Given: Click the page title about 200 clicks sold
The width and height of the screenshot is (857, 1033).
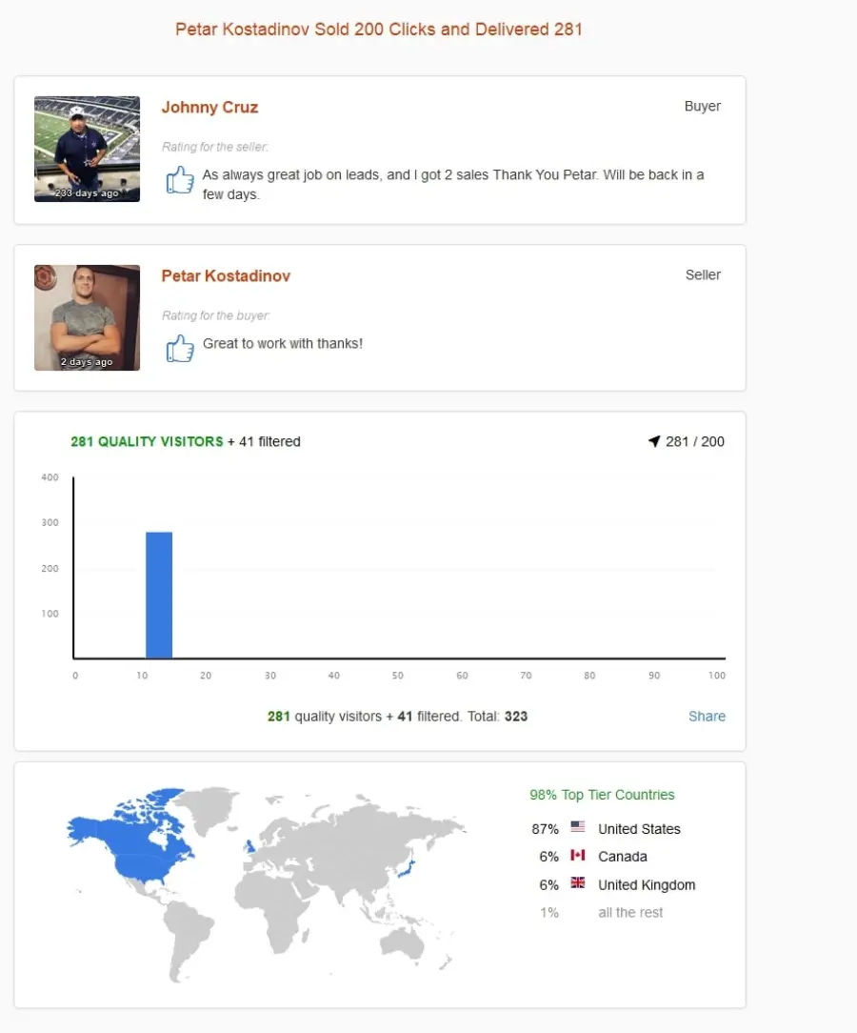Looking at the screenshot, I should pyautogui.click(x=378, y=30).
